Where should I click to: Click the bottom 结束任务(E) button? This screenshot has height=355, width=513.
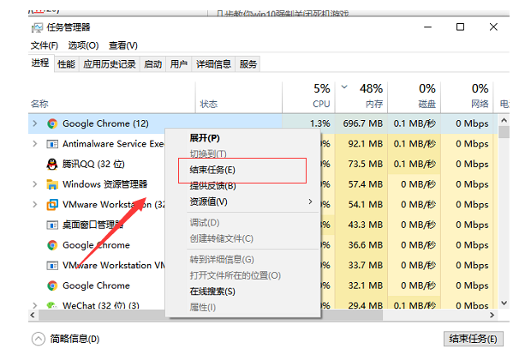click(473, 339)
